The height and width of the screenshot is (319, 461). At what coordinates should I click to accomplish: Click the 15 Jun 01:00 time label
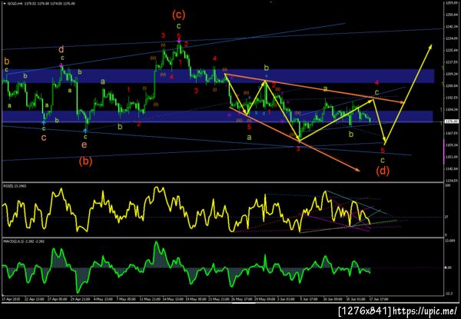click(x=356, y=299)
